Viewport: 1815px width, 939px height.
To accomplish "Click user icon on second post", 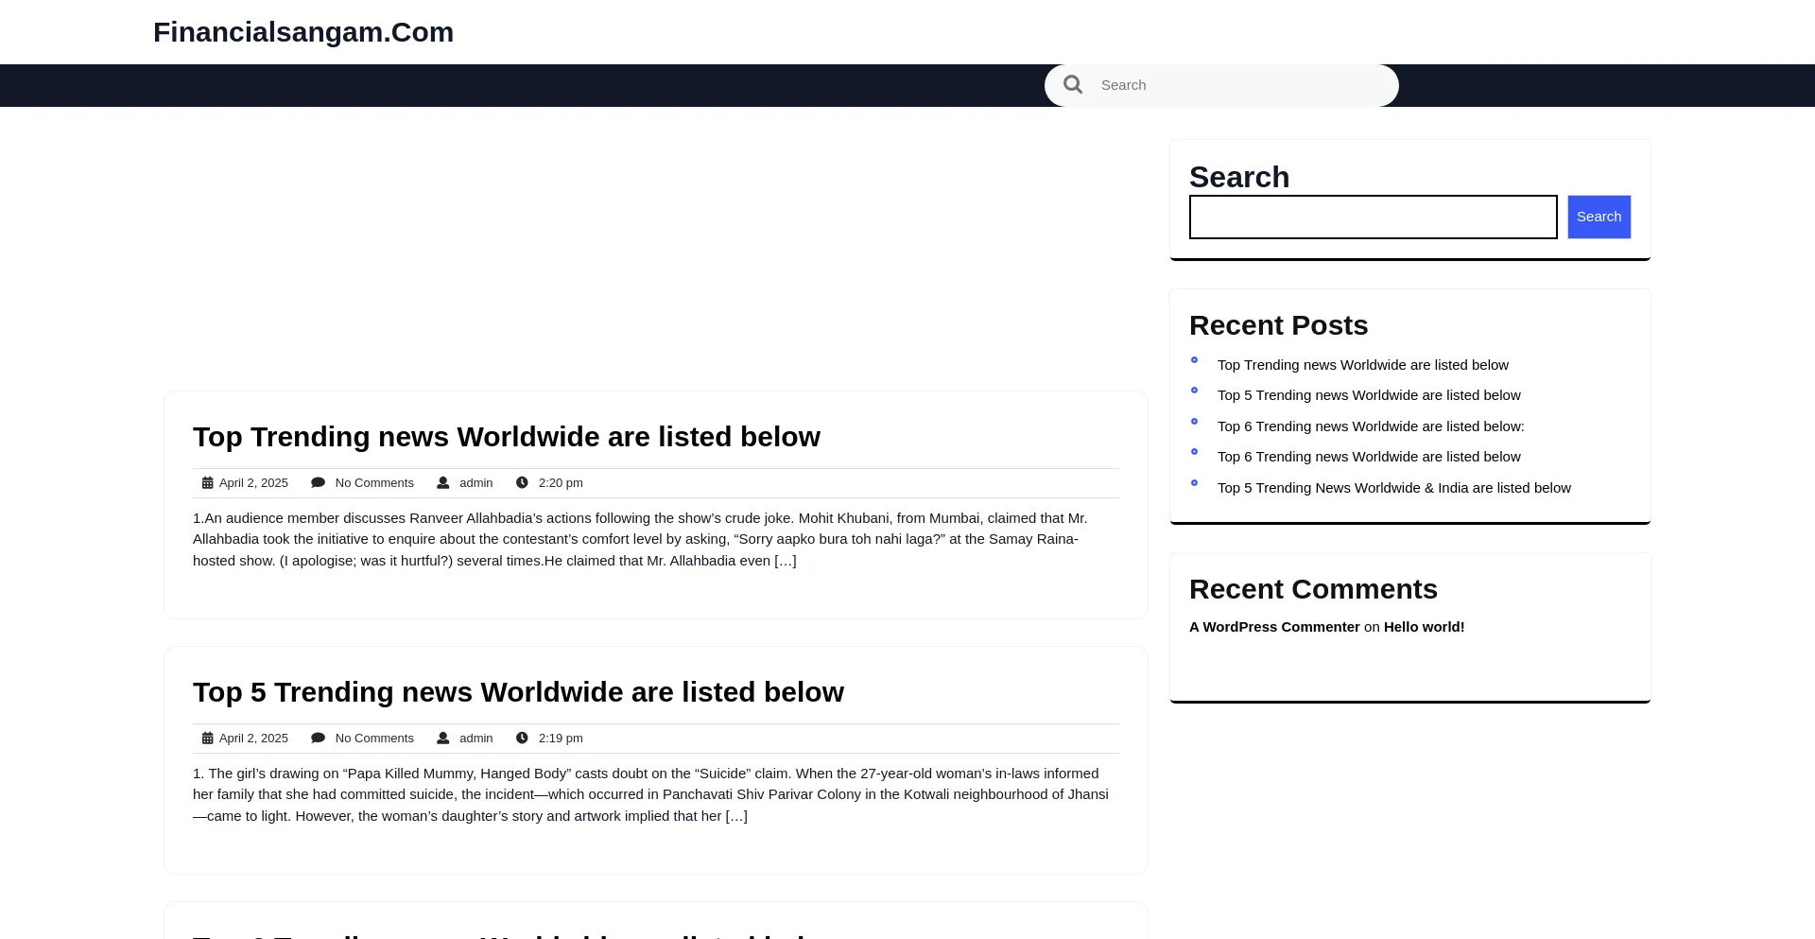I will [442, 739].
